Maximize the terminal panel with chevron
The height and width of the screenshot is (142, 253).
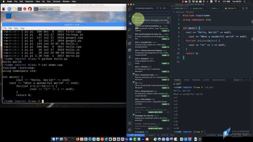(246, 80)
